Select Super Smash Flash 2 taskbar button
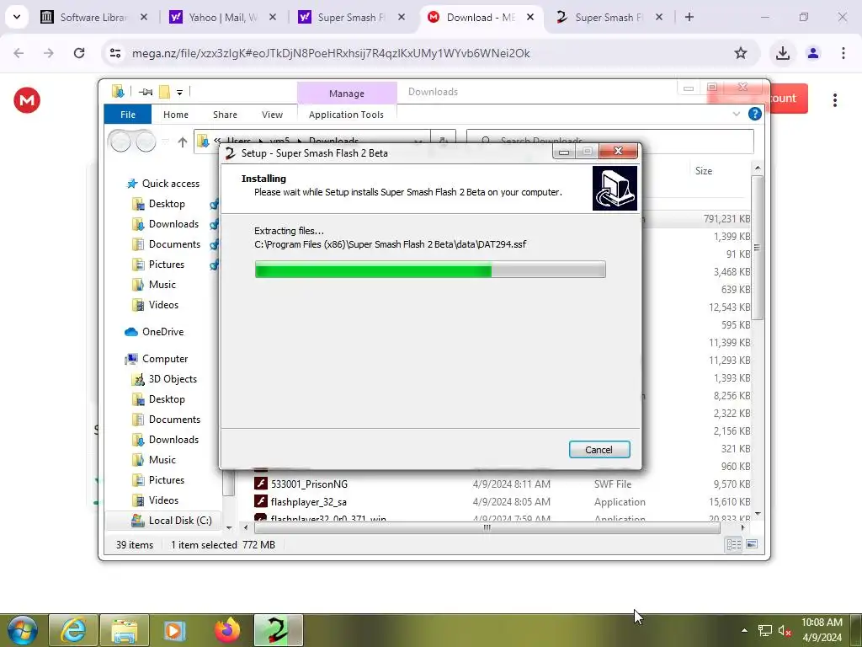The height and width of the screenshot is (647, 862). click(x=278, y=630)
